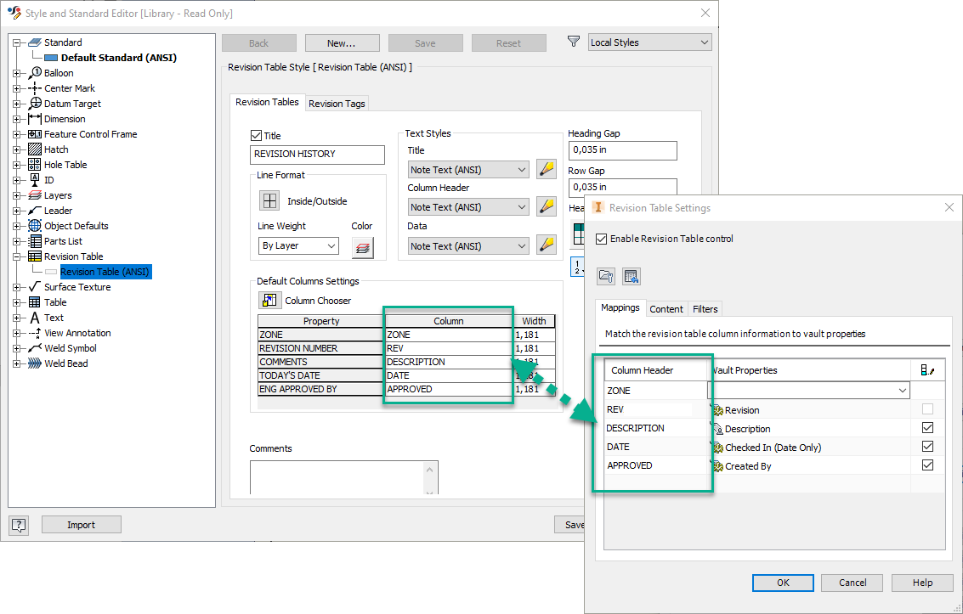
Task: Click the folder icon in Revision Table Settings
Action: (x=605, y=277)
